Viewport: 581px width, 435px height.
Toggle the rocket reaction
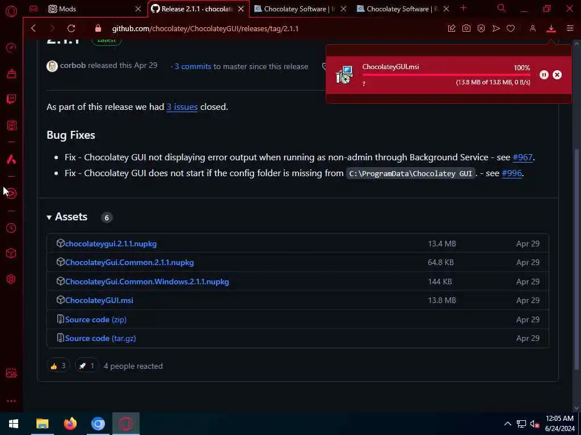coord(87,366)
